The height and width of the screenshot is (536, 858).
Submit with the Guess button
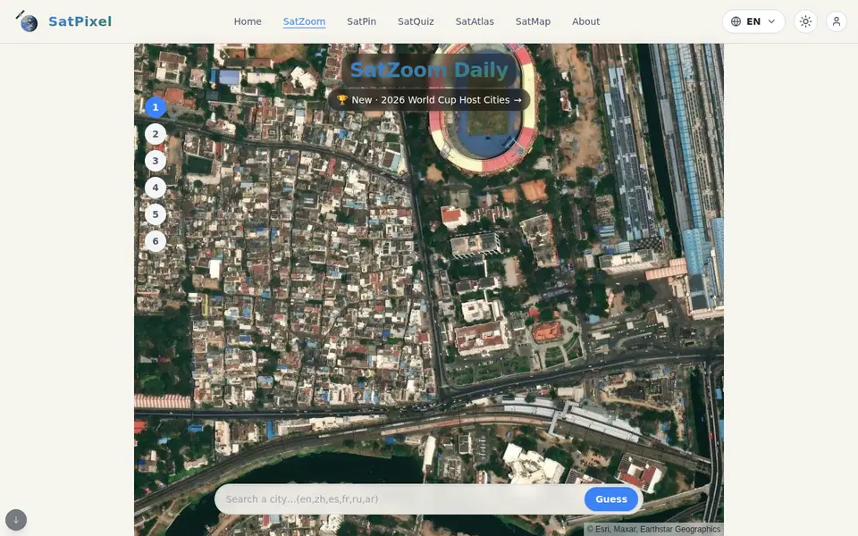click(x=611, y=498)
